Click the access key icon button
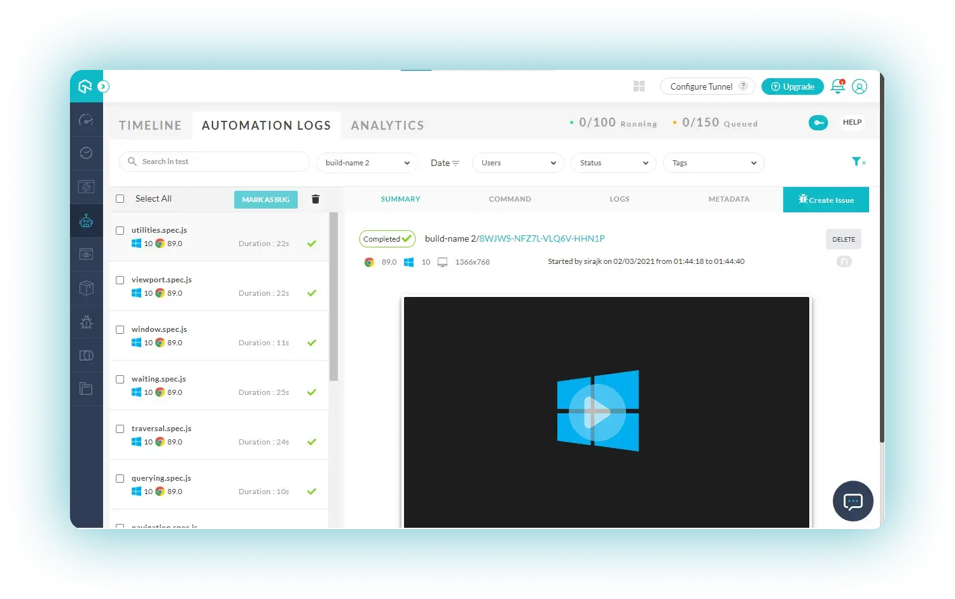The image size is (955, 599). click(818, 123)
